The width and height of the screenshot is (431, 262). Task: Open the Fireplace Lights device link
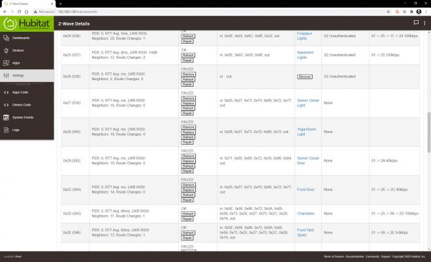tap(304, 36)
